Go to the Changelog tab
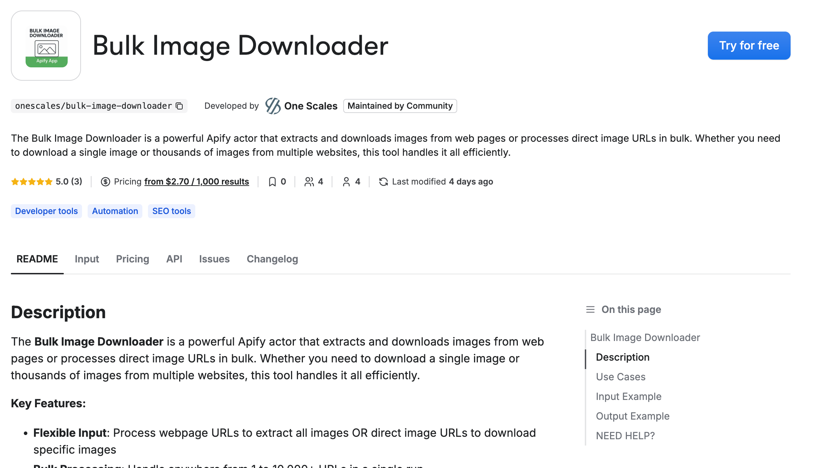 pyautogui.click(x=272, y=259)
